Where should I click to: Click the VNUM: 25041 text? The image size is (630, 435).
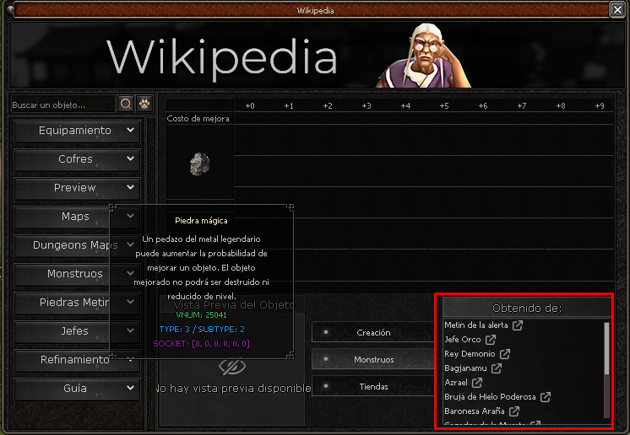[x=201, y=315]
